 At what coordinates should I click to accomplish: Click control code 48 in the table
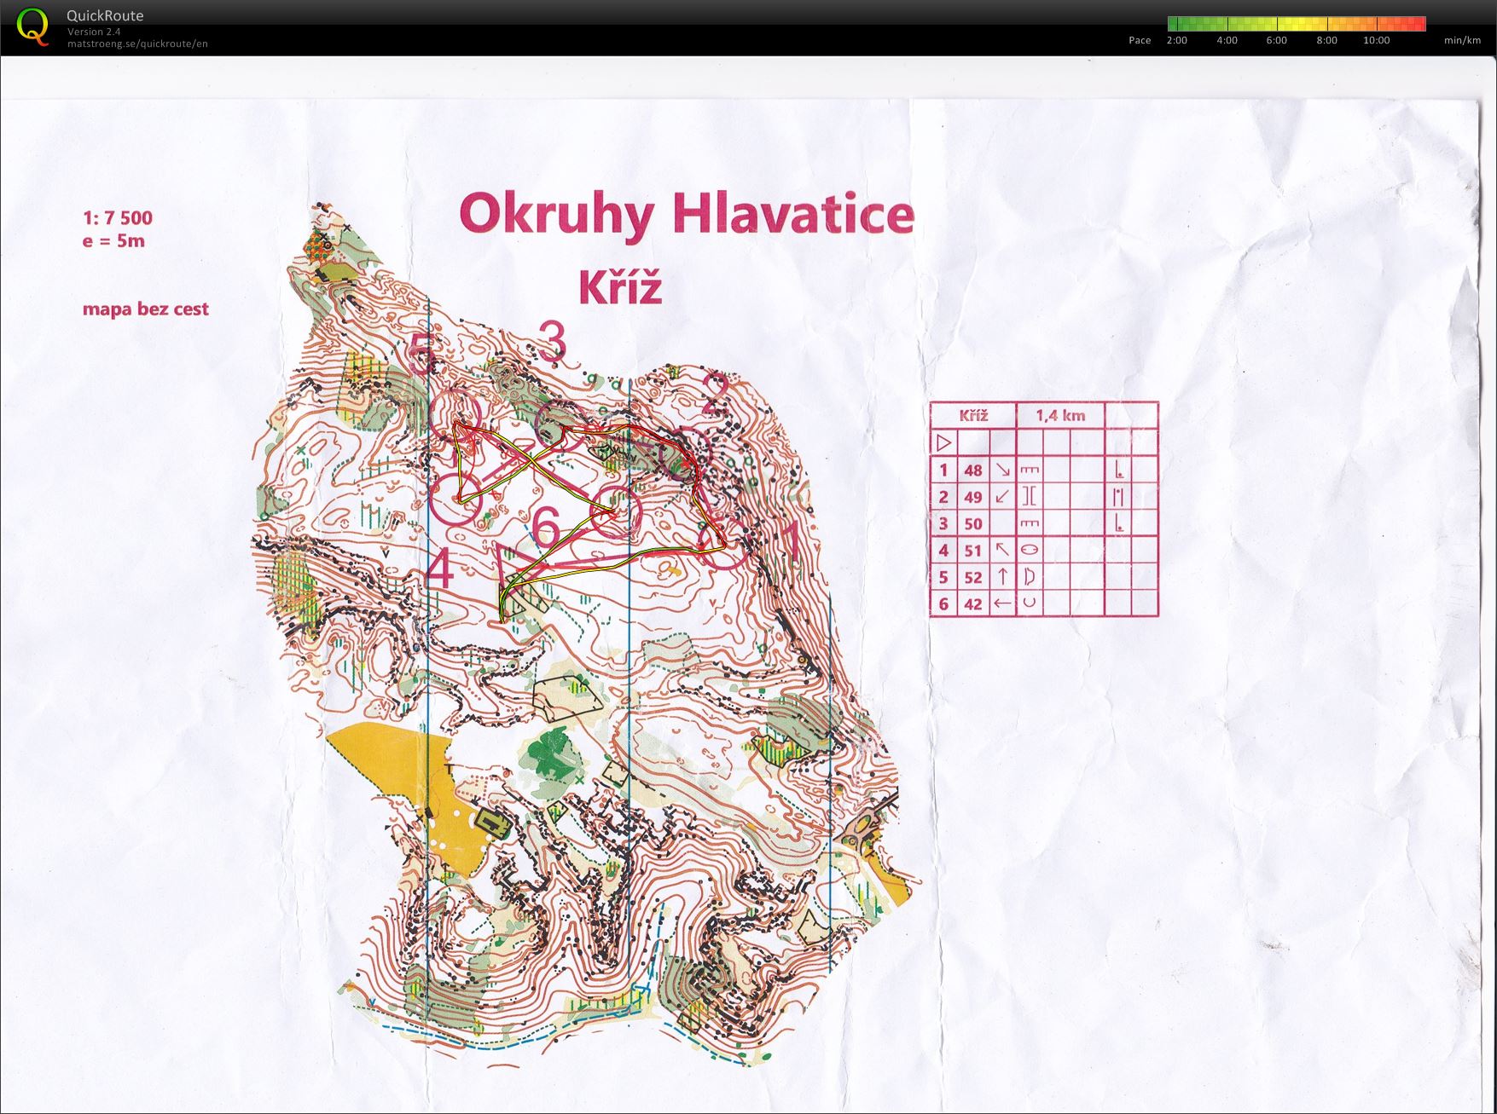973,470
